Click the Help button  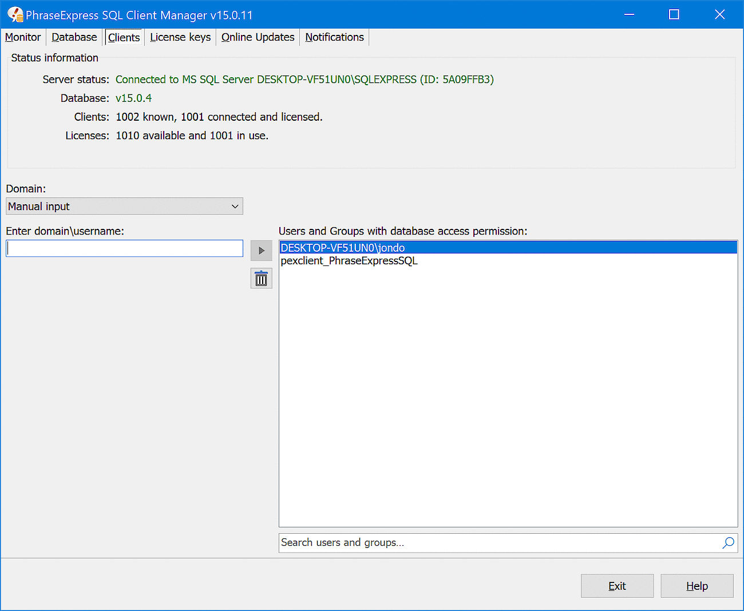pos(697,586)
